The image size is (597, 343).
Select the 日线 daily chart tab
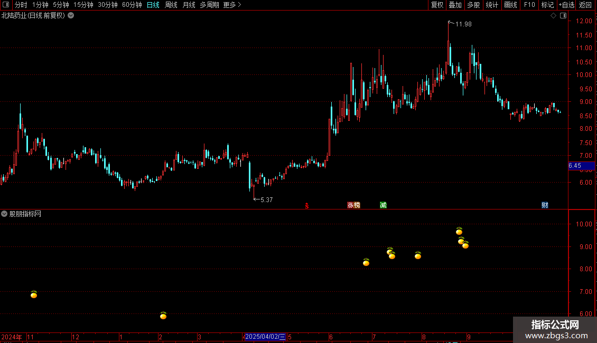[x=153, y=5]
